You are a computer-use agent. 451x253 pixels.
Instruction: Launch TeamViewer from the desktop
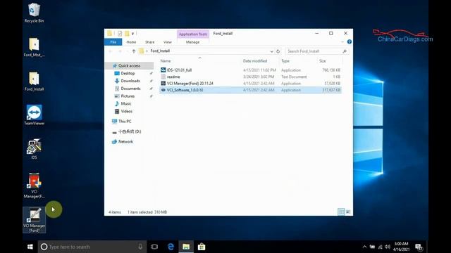(35, 115)
